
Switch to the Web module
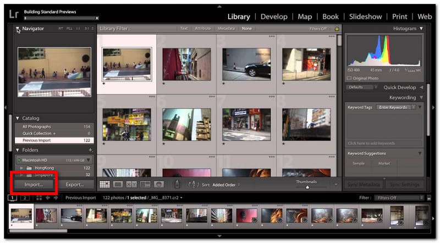425,17
